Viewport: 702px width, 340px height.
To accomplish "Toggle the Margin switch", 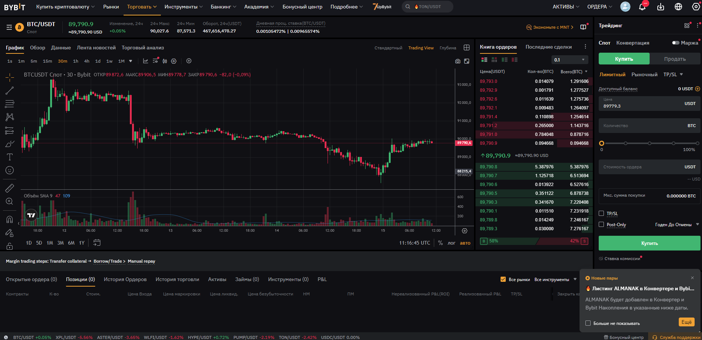I will point(675,43).
